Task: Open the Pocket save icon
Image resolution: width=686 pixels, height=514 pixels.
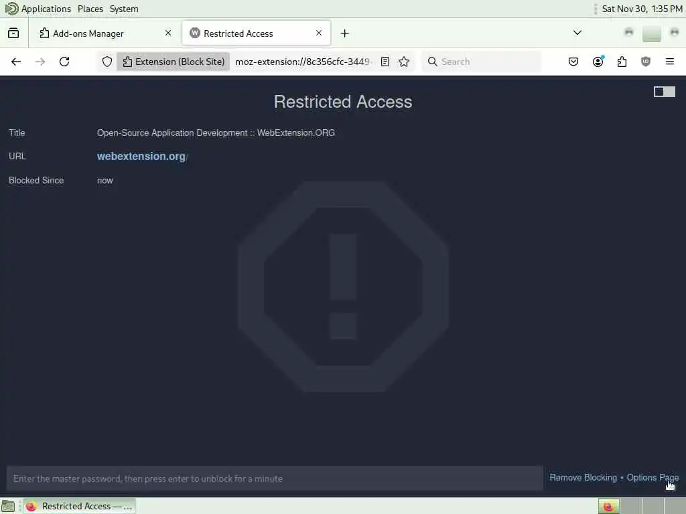Action: click(x=573, y=62)
